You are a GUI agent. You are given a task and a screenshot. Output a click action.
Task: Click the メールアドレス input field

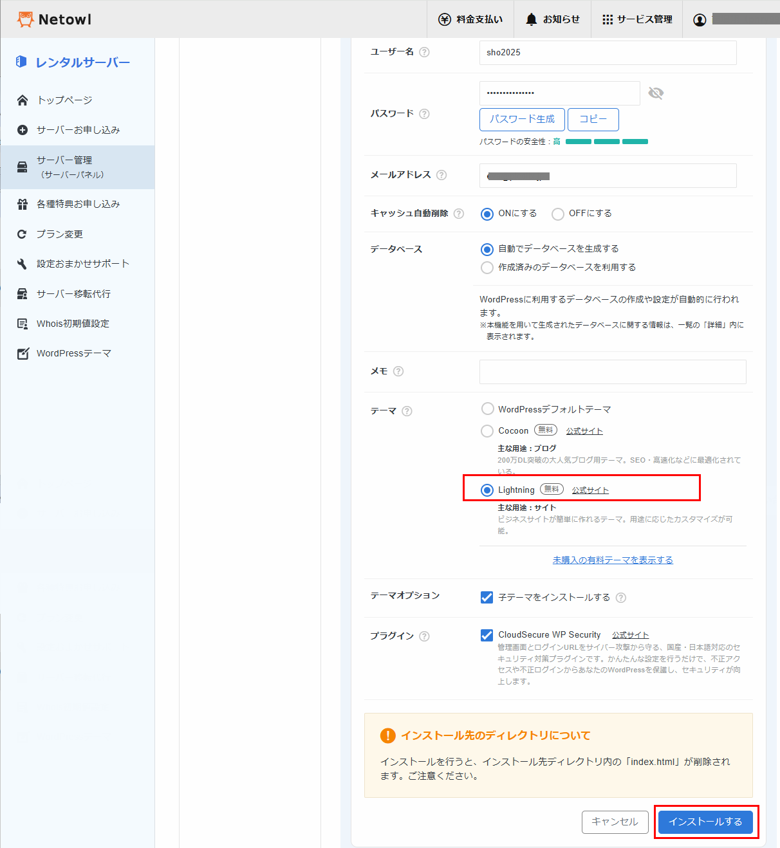[608, 176]
